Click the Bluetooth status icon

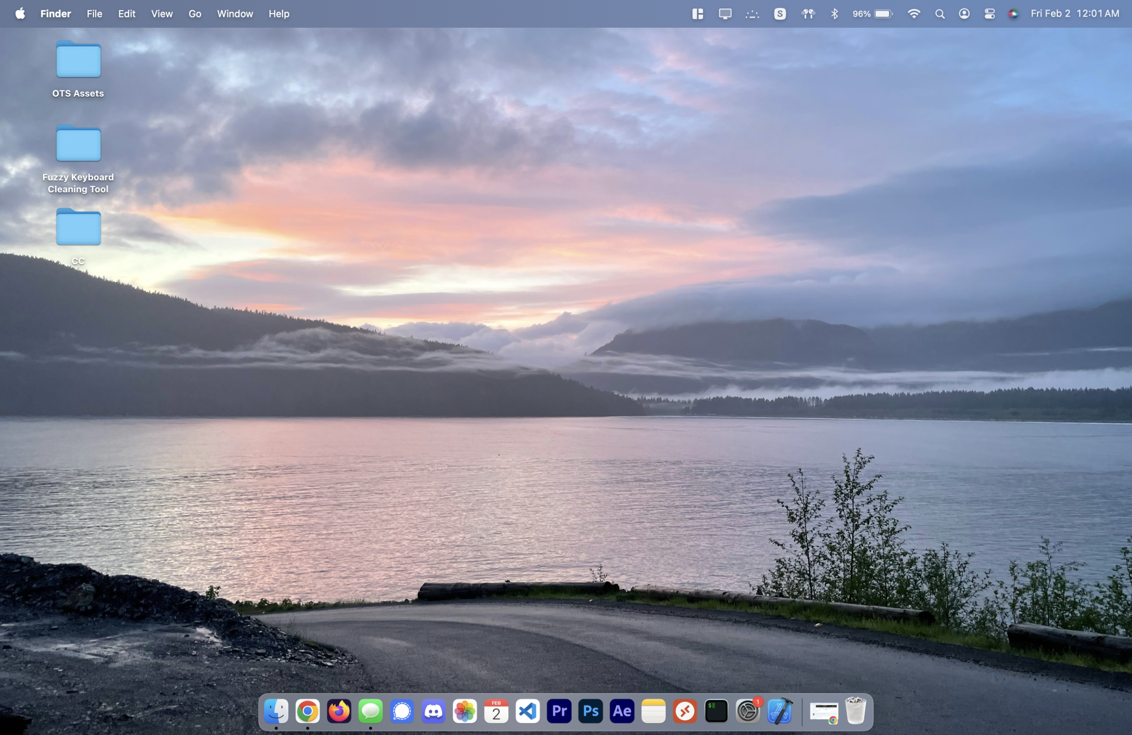pyautogui.click(x=834, y=14)
